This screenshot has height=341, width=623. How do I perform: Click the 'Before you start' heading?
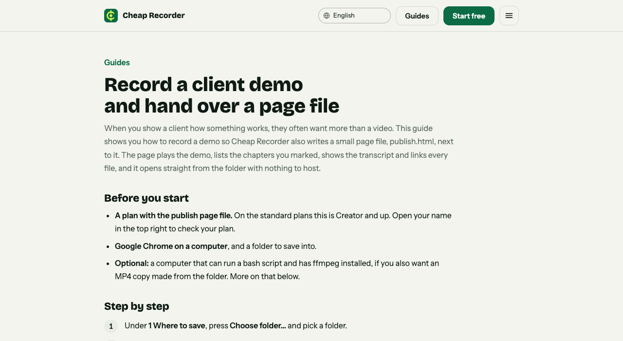click(147, 198)
